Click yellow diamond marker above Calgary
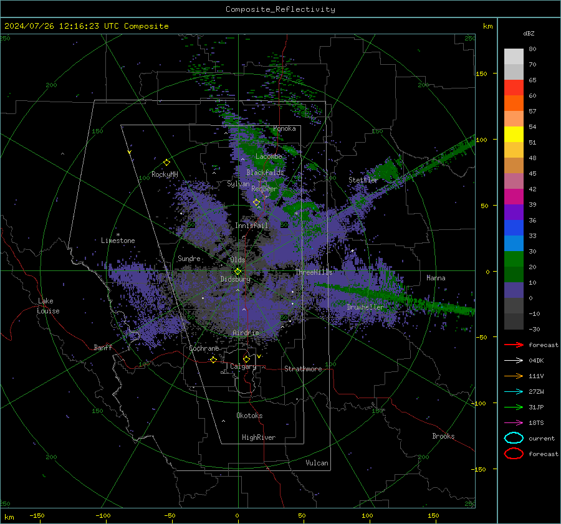The image size is (561, 524). (x=246, y=359)
